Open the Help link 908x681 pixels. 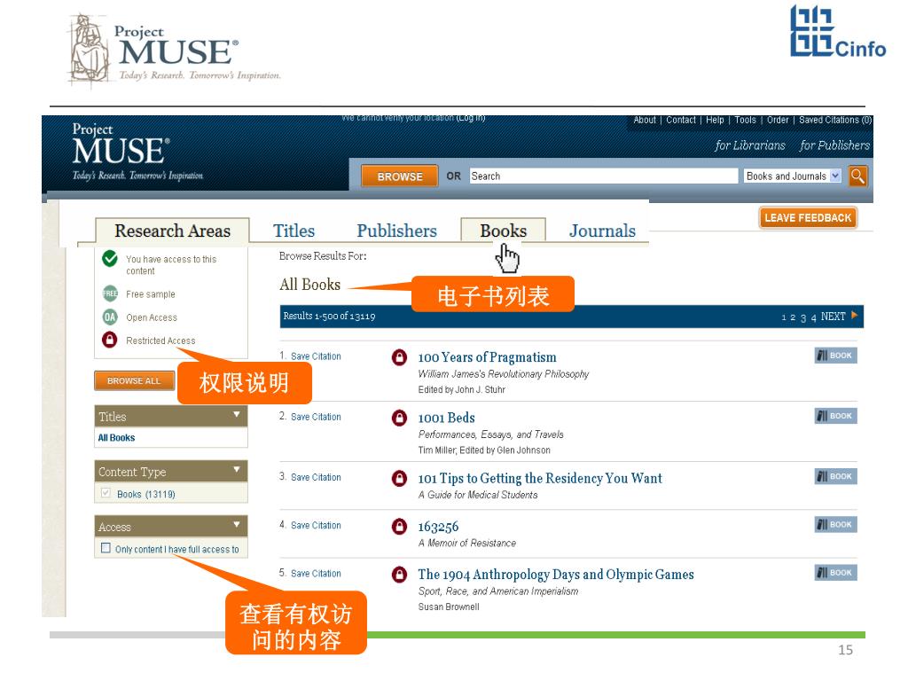pyautogui.click(x=715, y=120)
